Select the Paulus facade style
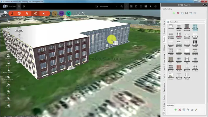The image size is (208, 117). tap(179, 68)
